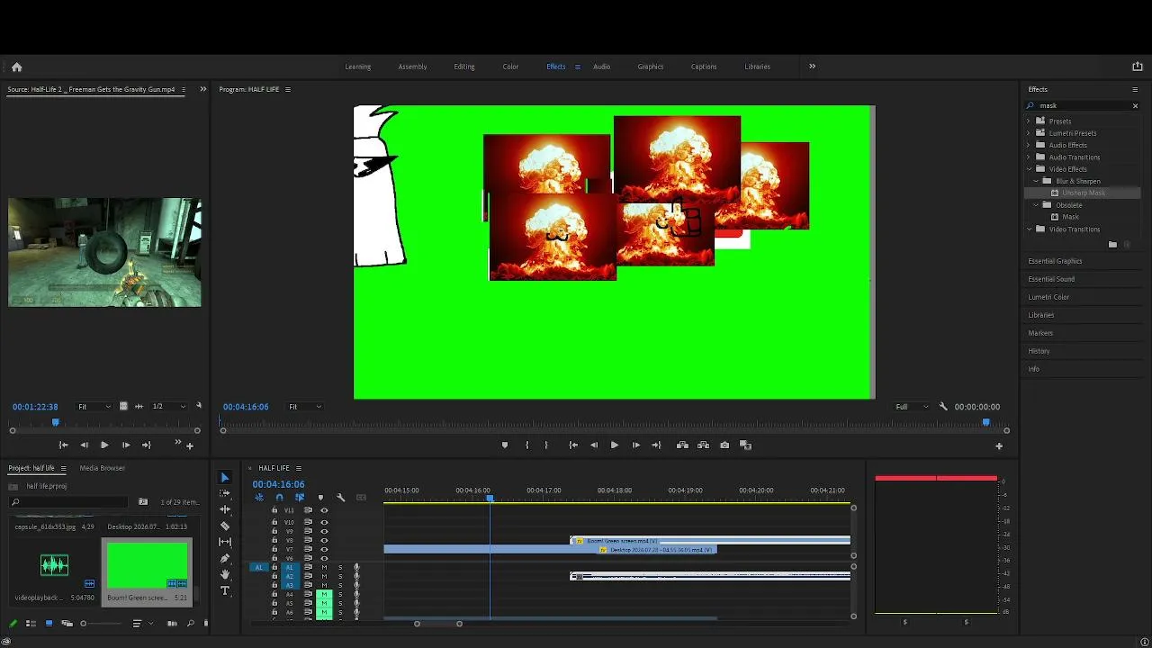
Task: Open the Markers panel
Action: 1040,333
